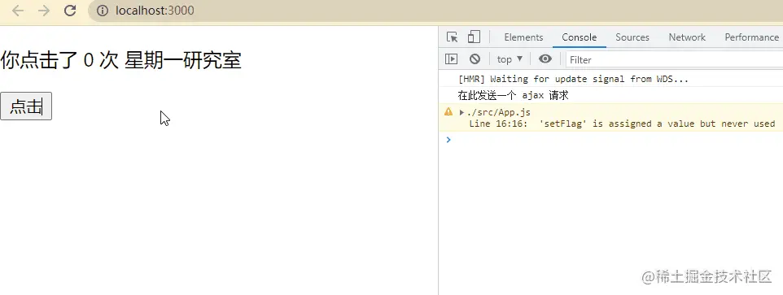This screenshot has height=295, width=783.
Task: Select the text 你点击了 0 次 星期一研究室
Action: tap(120, 61)
